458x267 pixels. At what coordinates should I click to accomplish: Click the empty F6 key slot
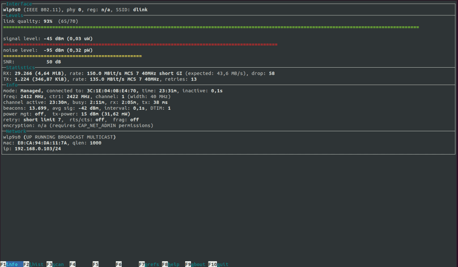[119, 264]
